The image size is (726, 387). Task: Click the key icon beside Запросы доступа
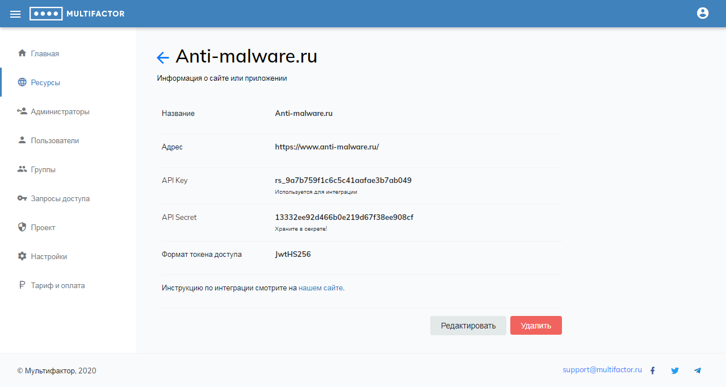(x=22, y=198)
